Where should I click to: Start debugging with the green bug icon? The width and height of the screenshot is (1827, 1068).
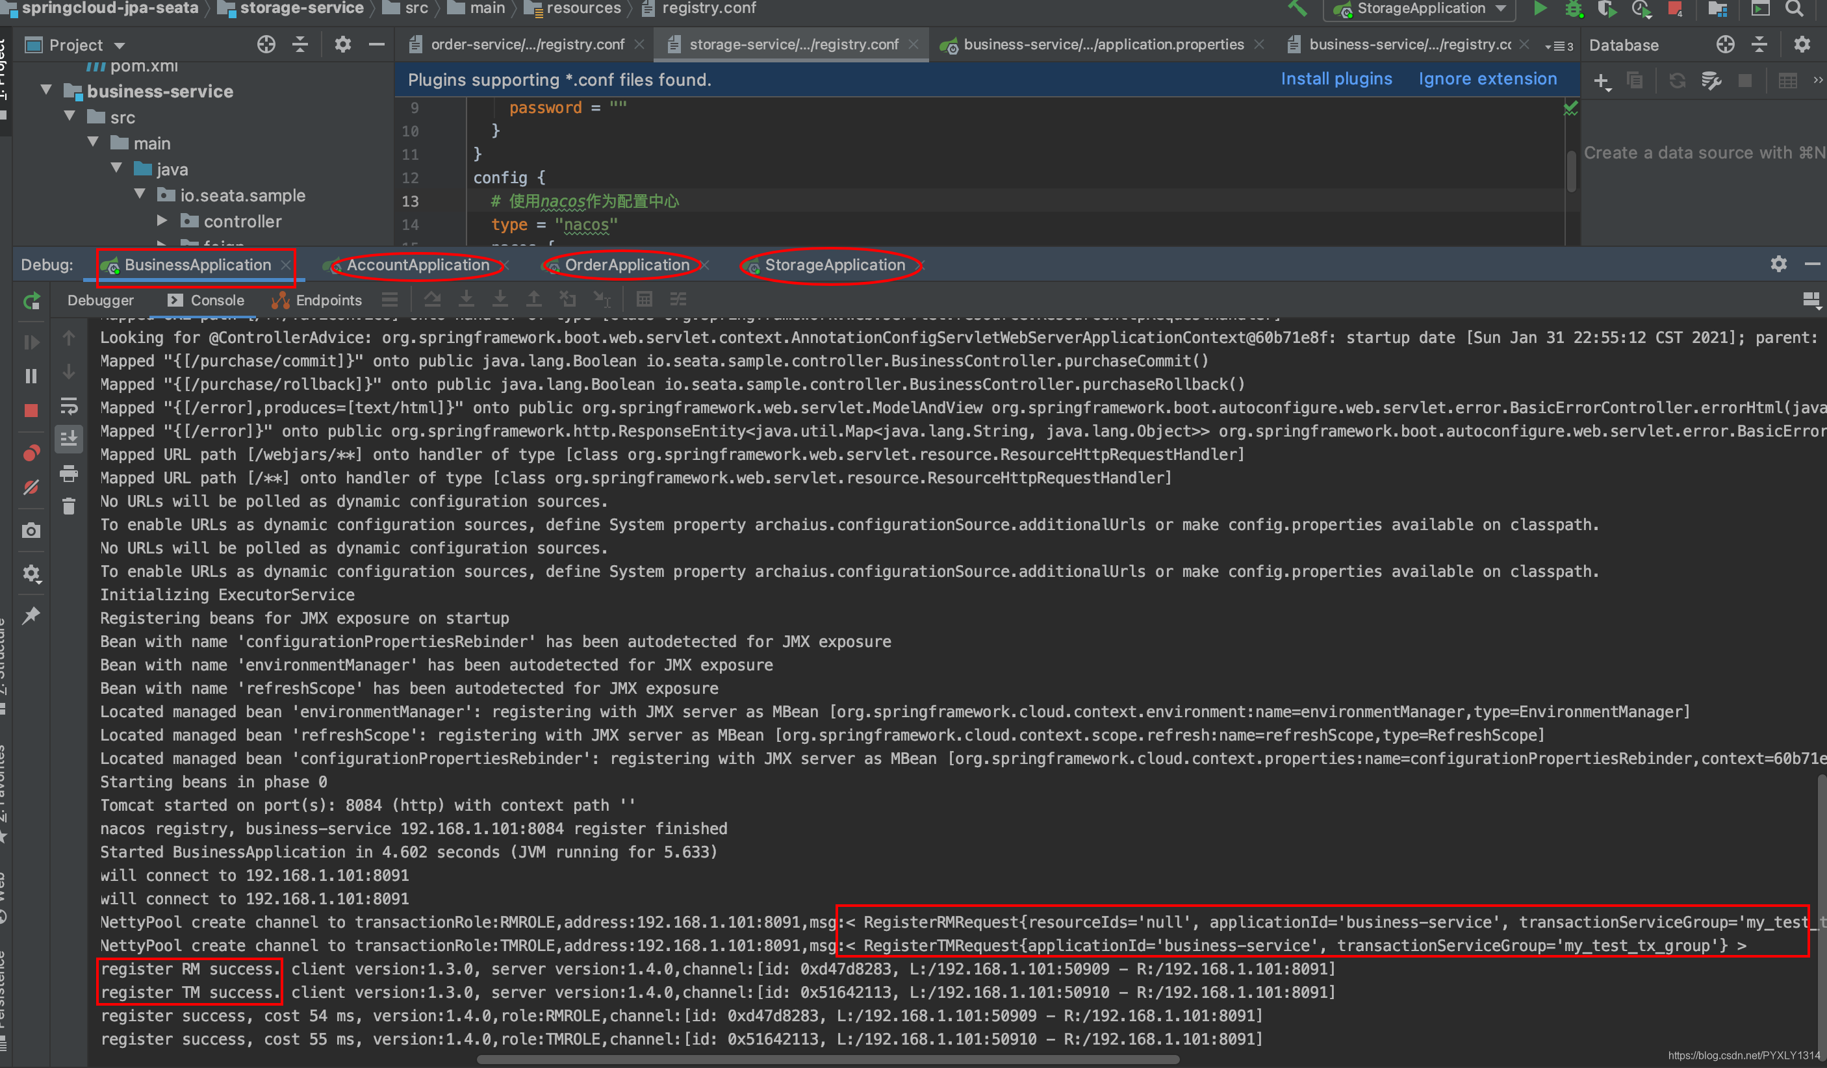click(x=1573, y=8)
